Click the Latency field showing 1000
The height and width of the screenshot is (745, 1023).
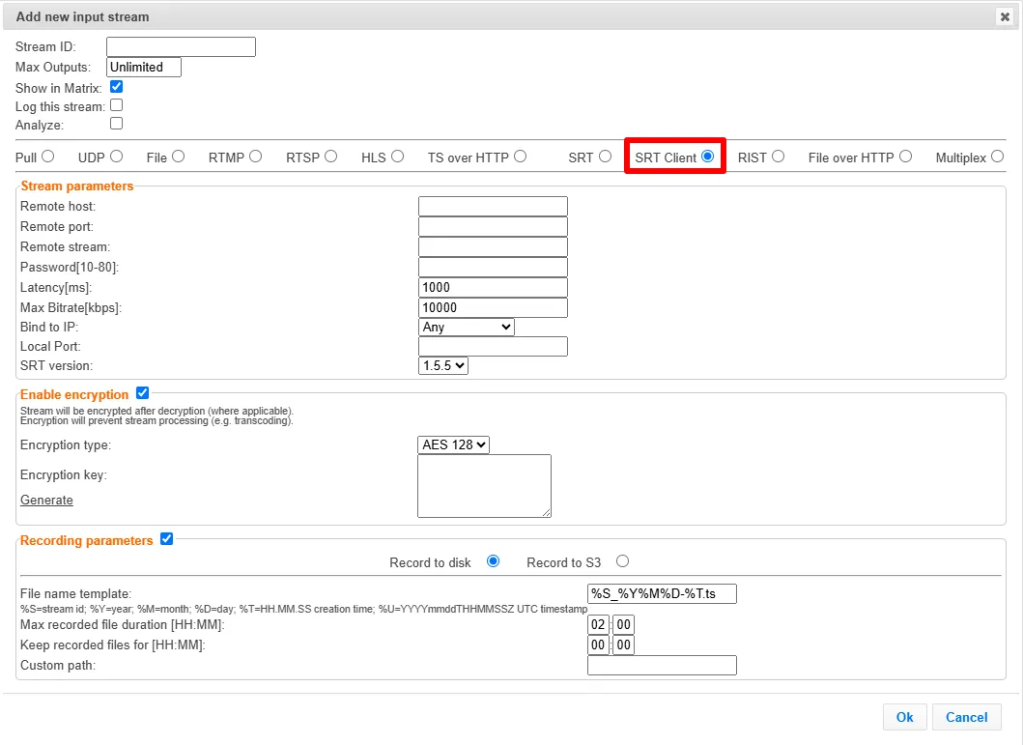[x=494, y=287]
